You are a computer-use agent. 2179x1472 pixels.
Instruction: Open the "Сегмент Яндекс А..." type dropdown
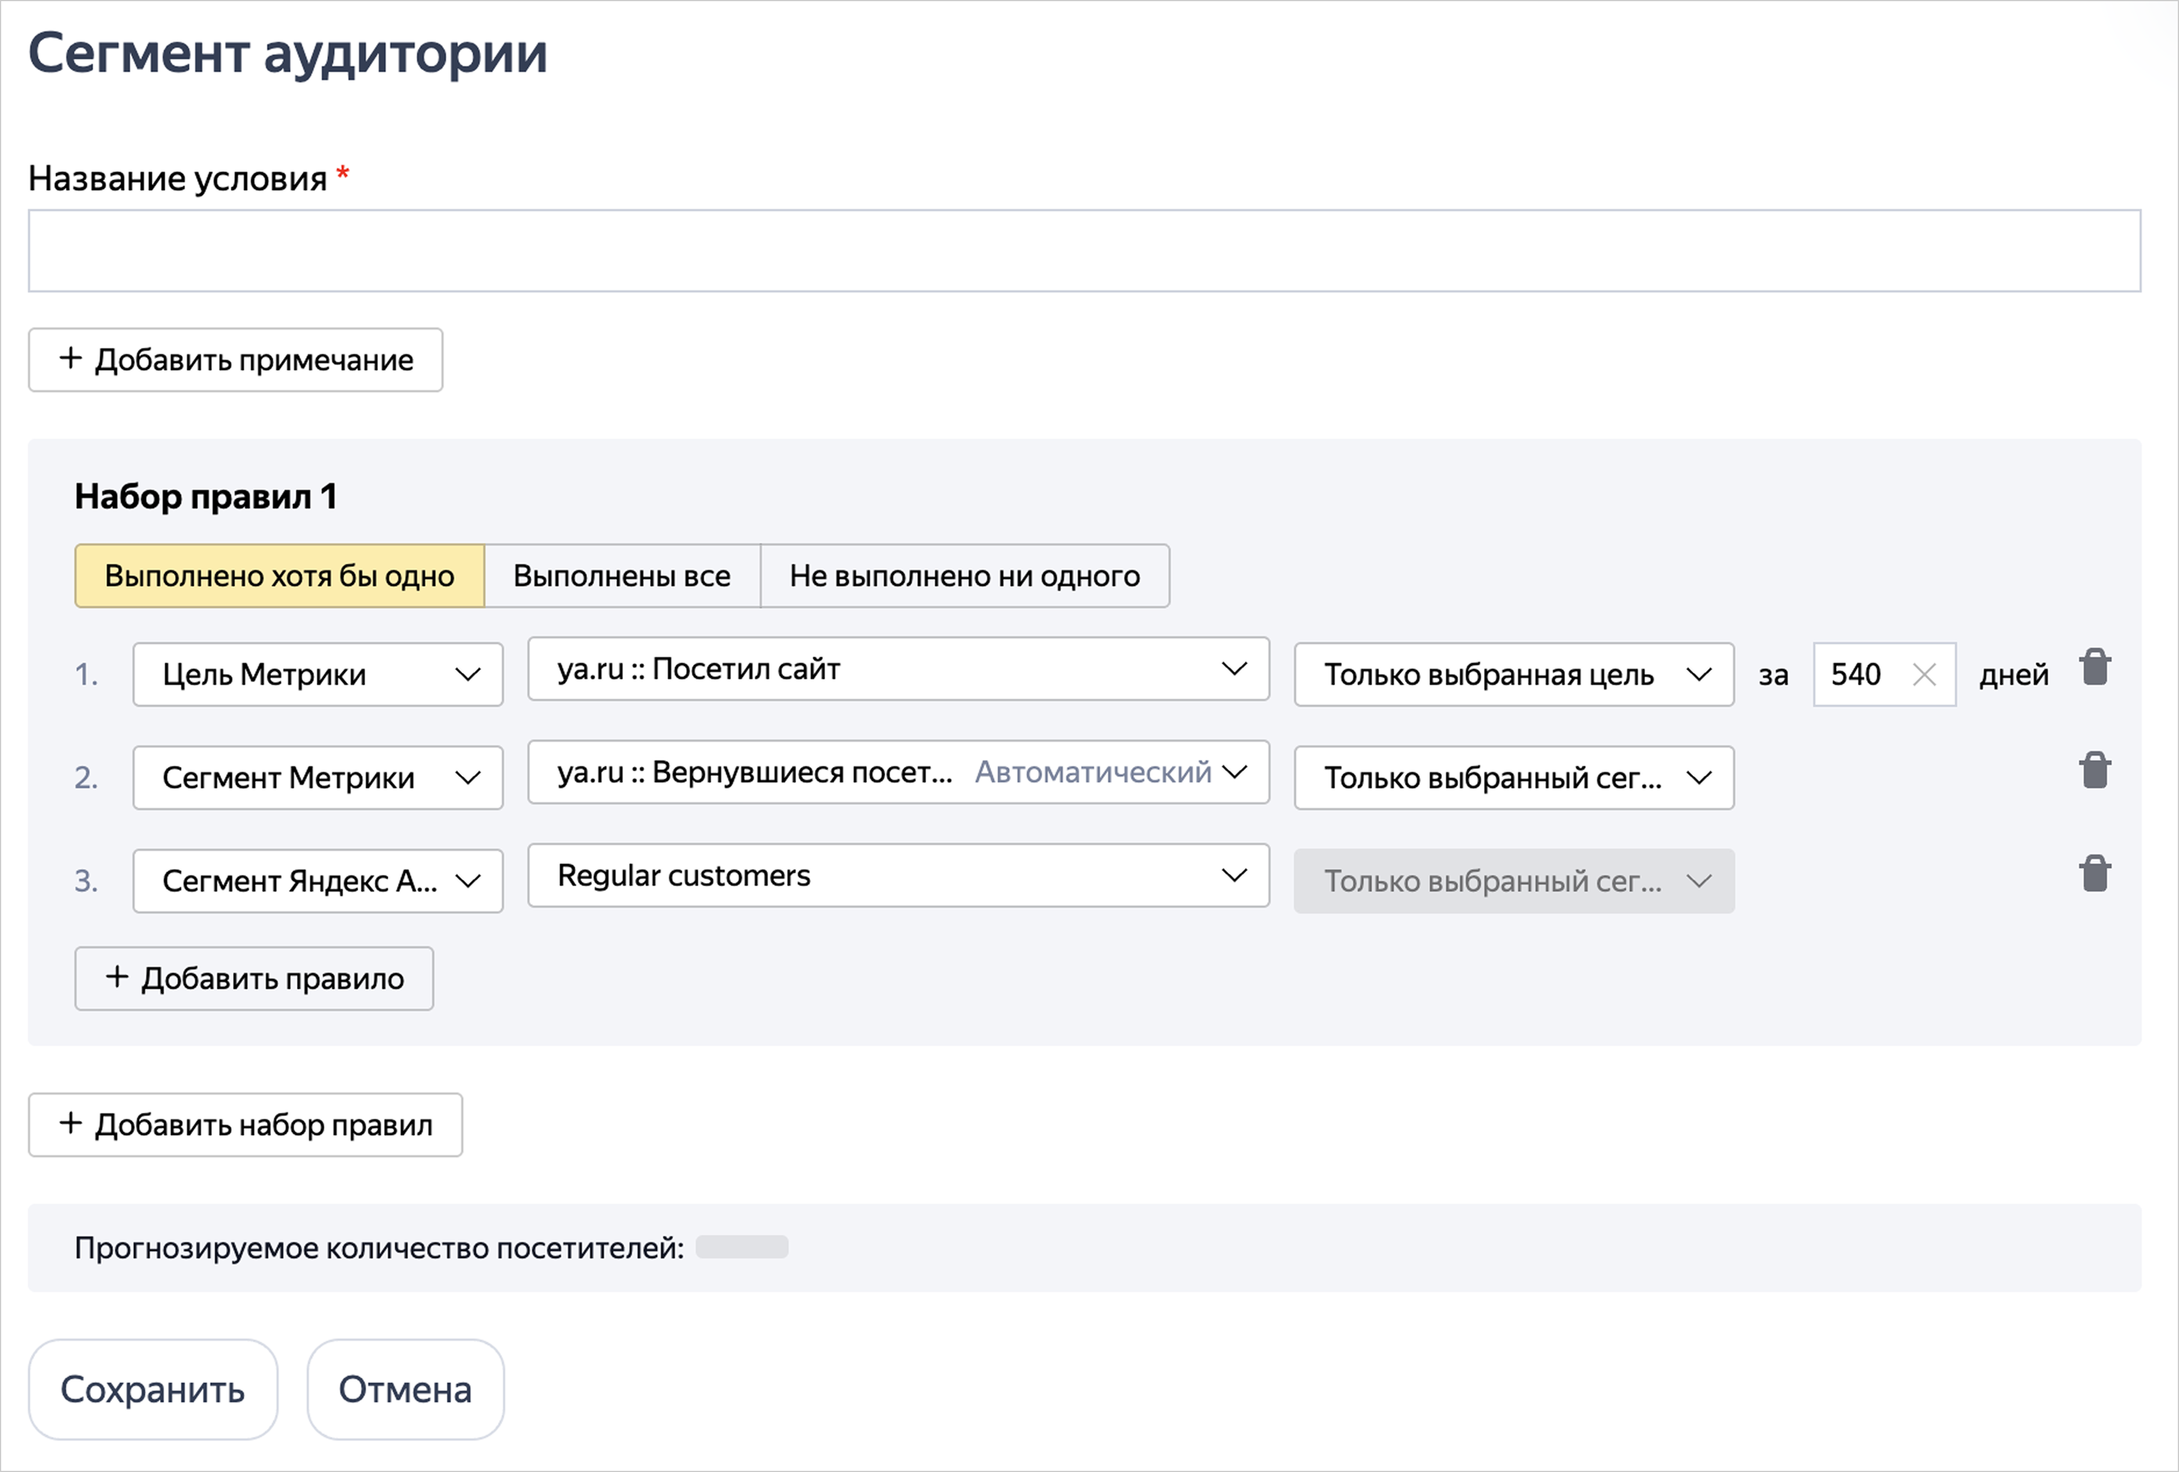pos(317,881)
